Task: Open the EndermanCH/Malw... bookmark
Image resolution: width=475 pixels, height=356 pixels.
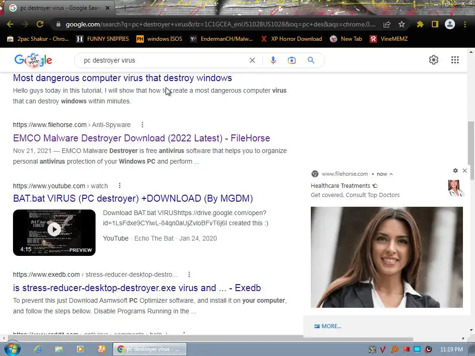Action: pyautogui.click(x=221, y=39)
